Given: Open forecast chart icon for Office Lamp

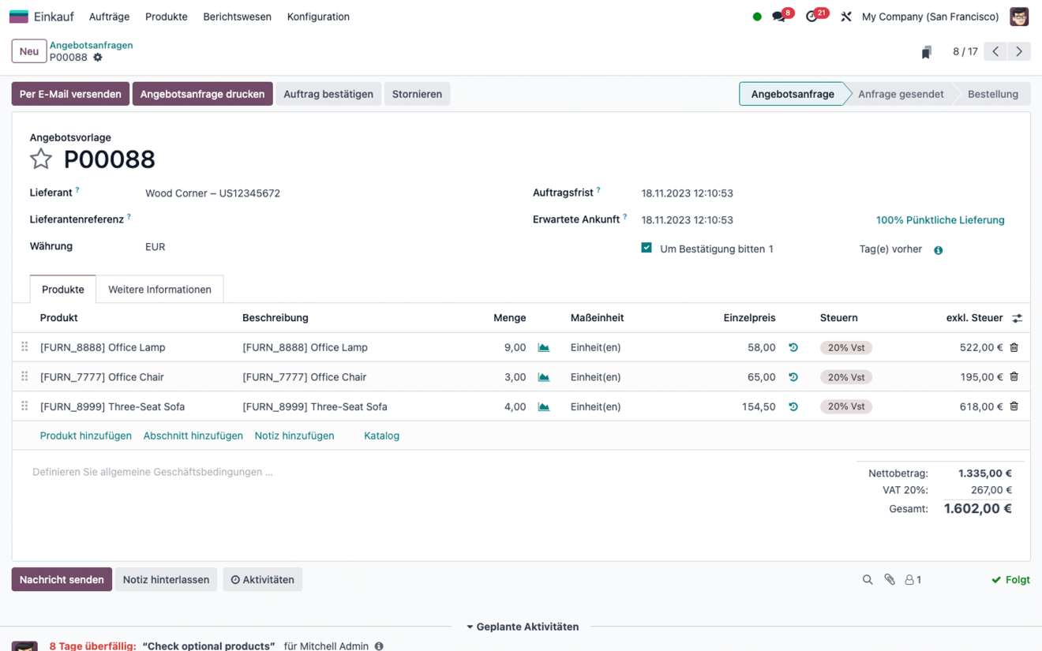Looking at the screenshot, I should click(544, 347).
